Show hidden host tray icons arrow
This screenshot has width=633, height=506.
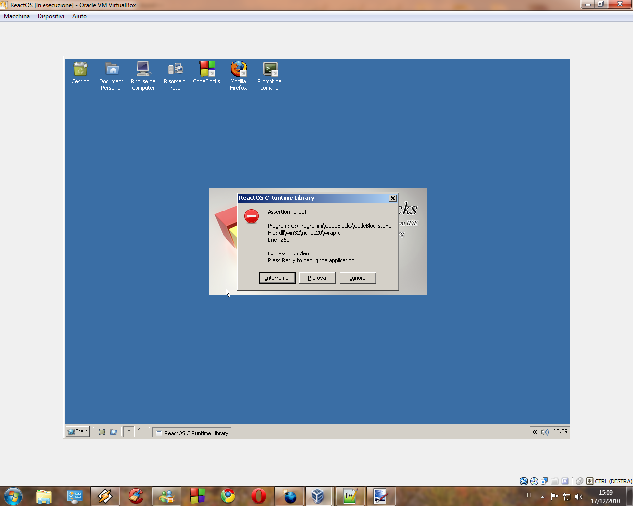tap(543, 496)
